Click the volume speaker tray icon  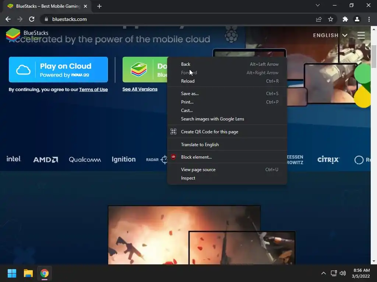[x=343, y=273]
